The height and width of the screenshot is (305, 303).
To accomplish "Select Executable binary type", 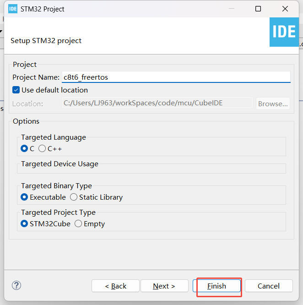I will pos(25,197).
